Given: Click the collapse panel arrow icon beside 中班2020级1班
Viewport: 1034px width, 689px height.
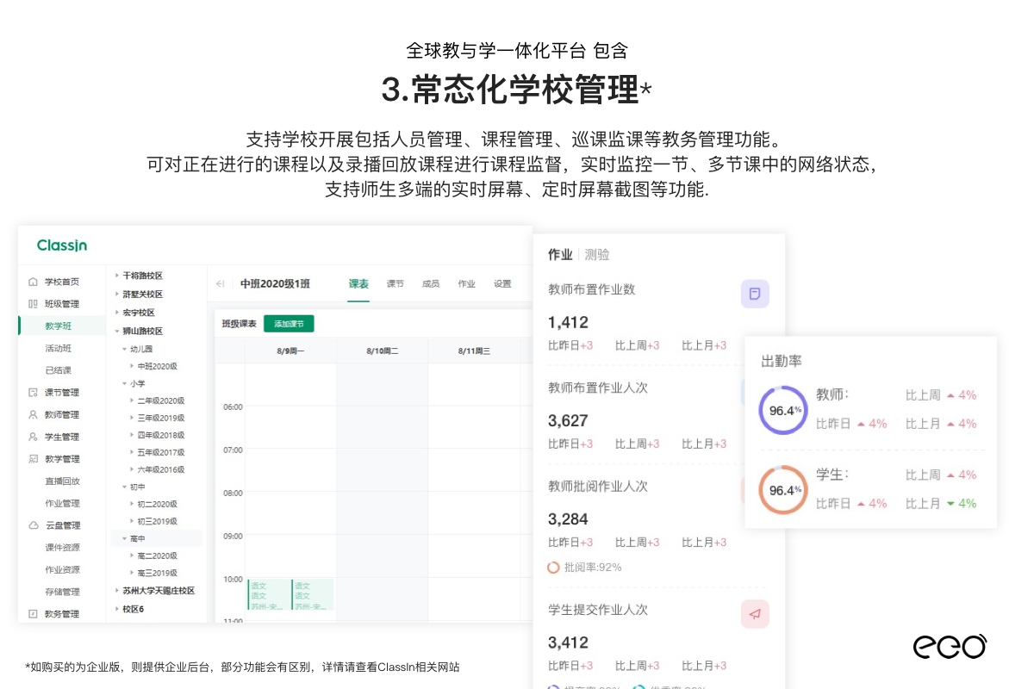Looking at the screenshot, I should click(x=221, y=284).
